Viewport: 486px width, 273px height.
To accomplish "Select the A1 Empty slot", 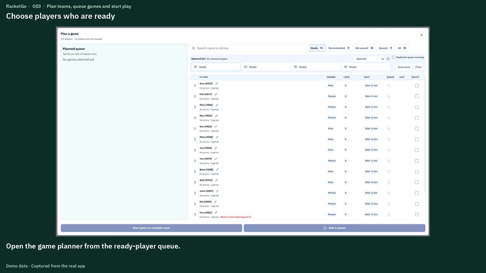I will (x=216, y=67).
